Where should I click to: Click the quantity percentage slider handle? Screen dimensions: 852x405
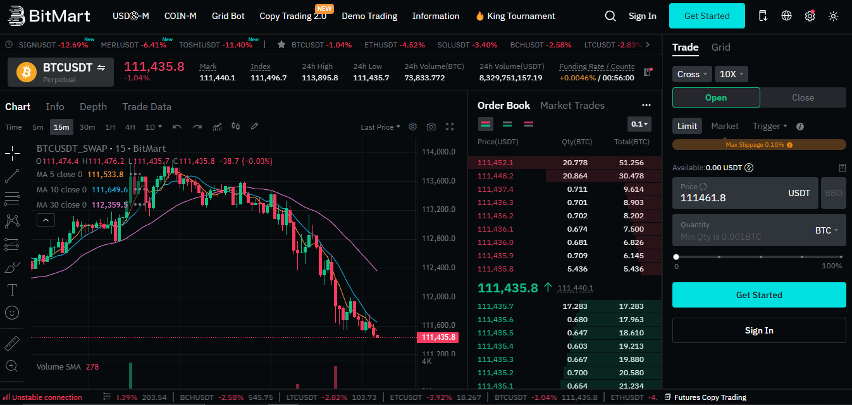(676, 257)
